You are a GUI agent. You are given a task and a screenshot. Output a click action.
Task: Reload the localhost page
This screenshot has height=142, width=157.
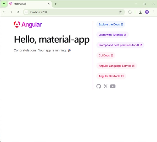tap(18, 12)
